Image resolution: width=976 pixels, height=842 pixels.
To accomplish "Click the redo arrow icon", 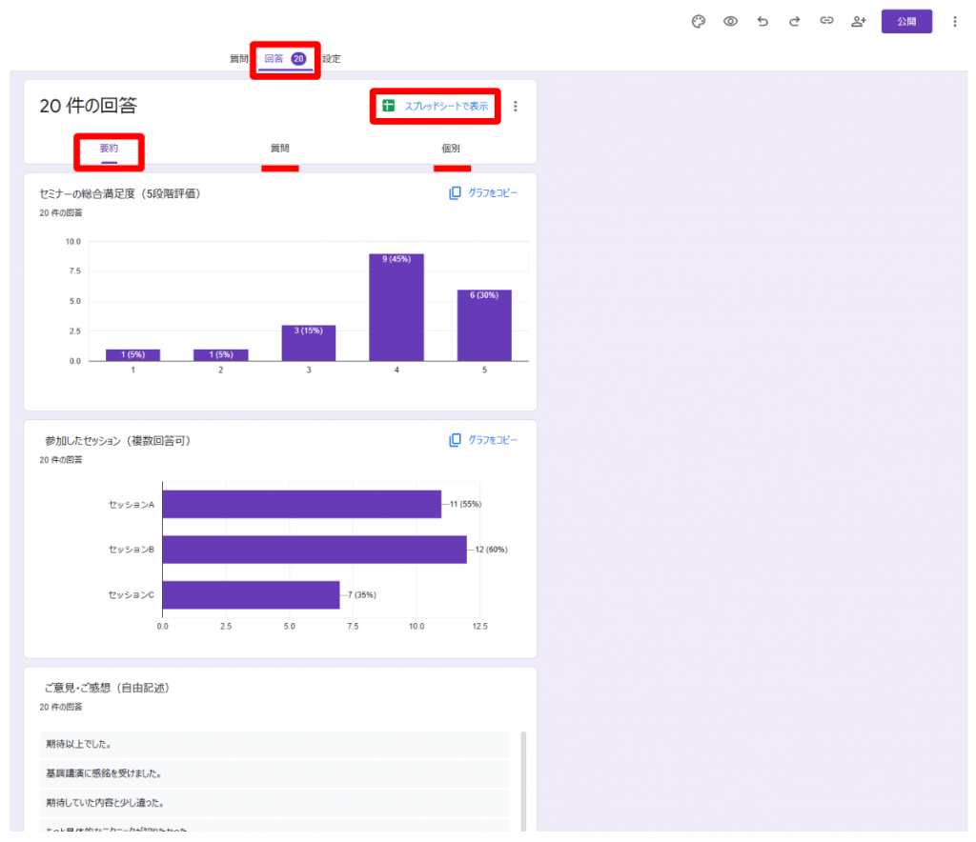I will pyautogui.click(x=794, y=21).
